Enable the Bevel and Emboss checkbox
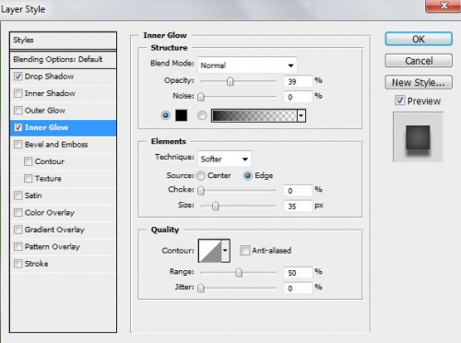461x343 pixels. [18, 145]
